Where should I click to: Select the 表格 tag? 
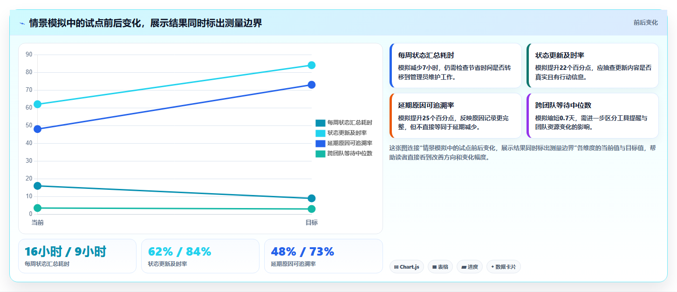440,267
